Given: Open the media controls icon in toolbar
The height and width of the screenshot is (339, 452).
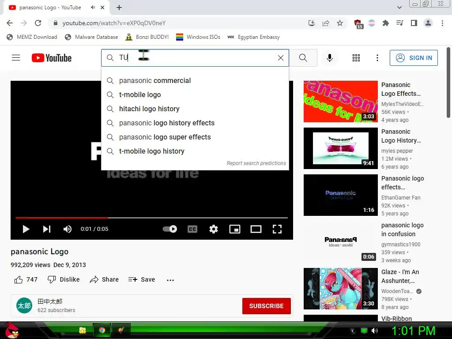Looking at the screenshot, I should click(x=399, y=23).
